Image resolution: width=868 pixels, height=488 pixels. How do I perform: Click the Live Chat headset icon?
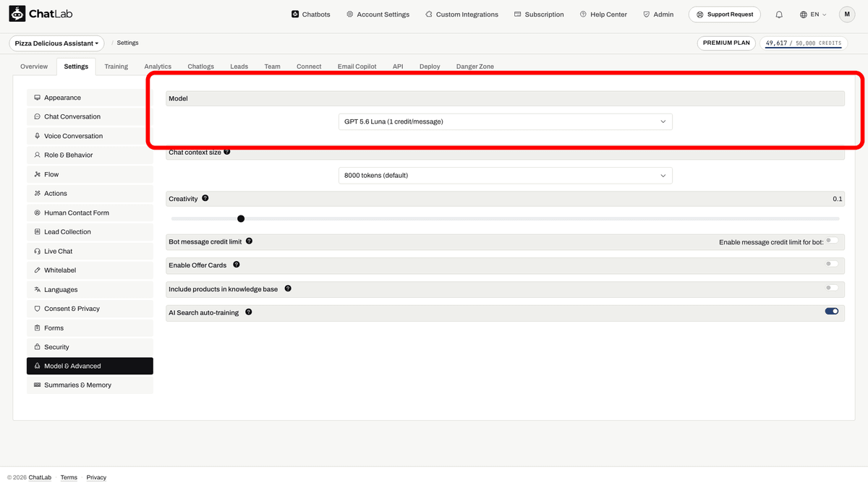[37, 251]
